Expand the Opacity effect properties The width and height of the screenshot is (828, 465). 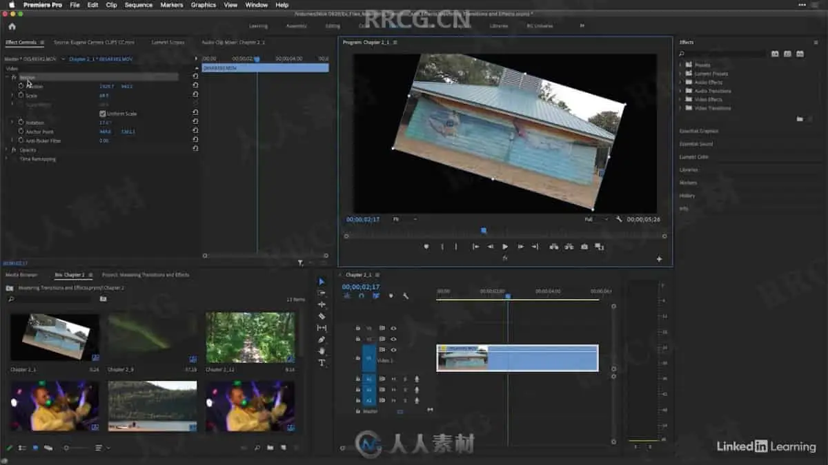point(7,149)
